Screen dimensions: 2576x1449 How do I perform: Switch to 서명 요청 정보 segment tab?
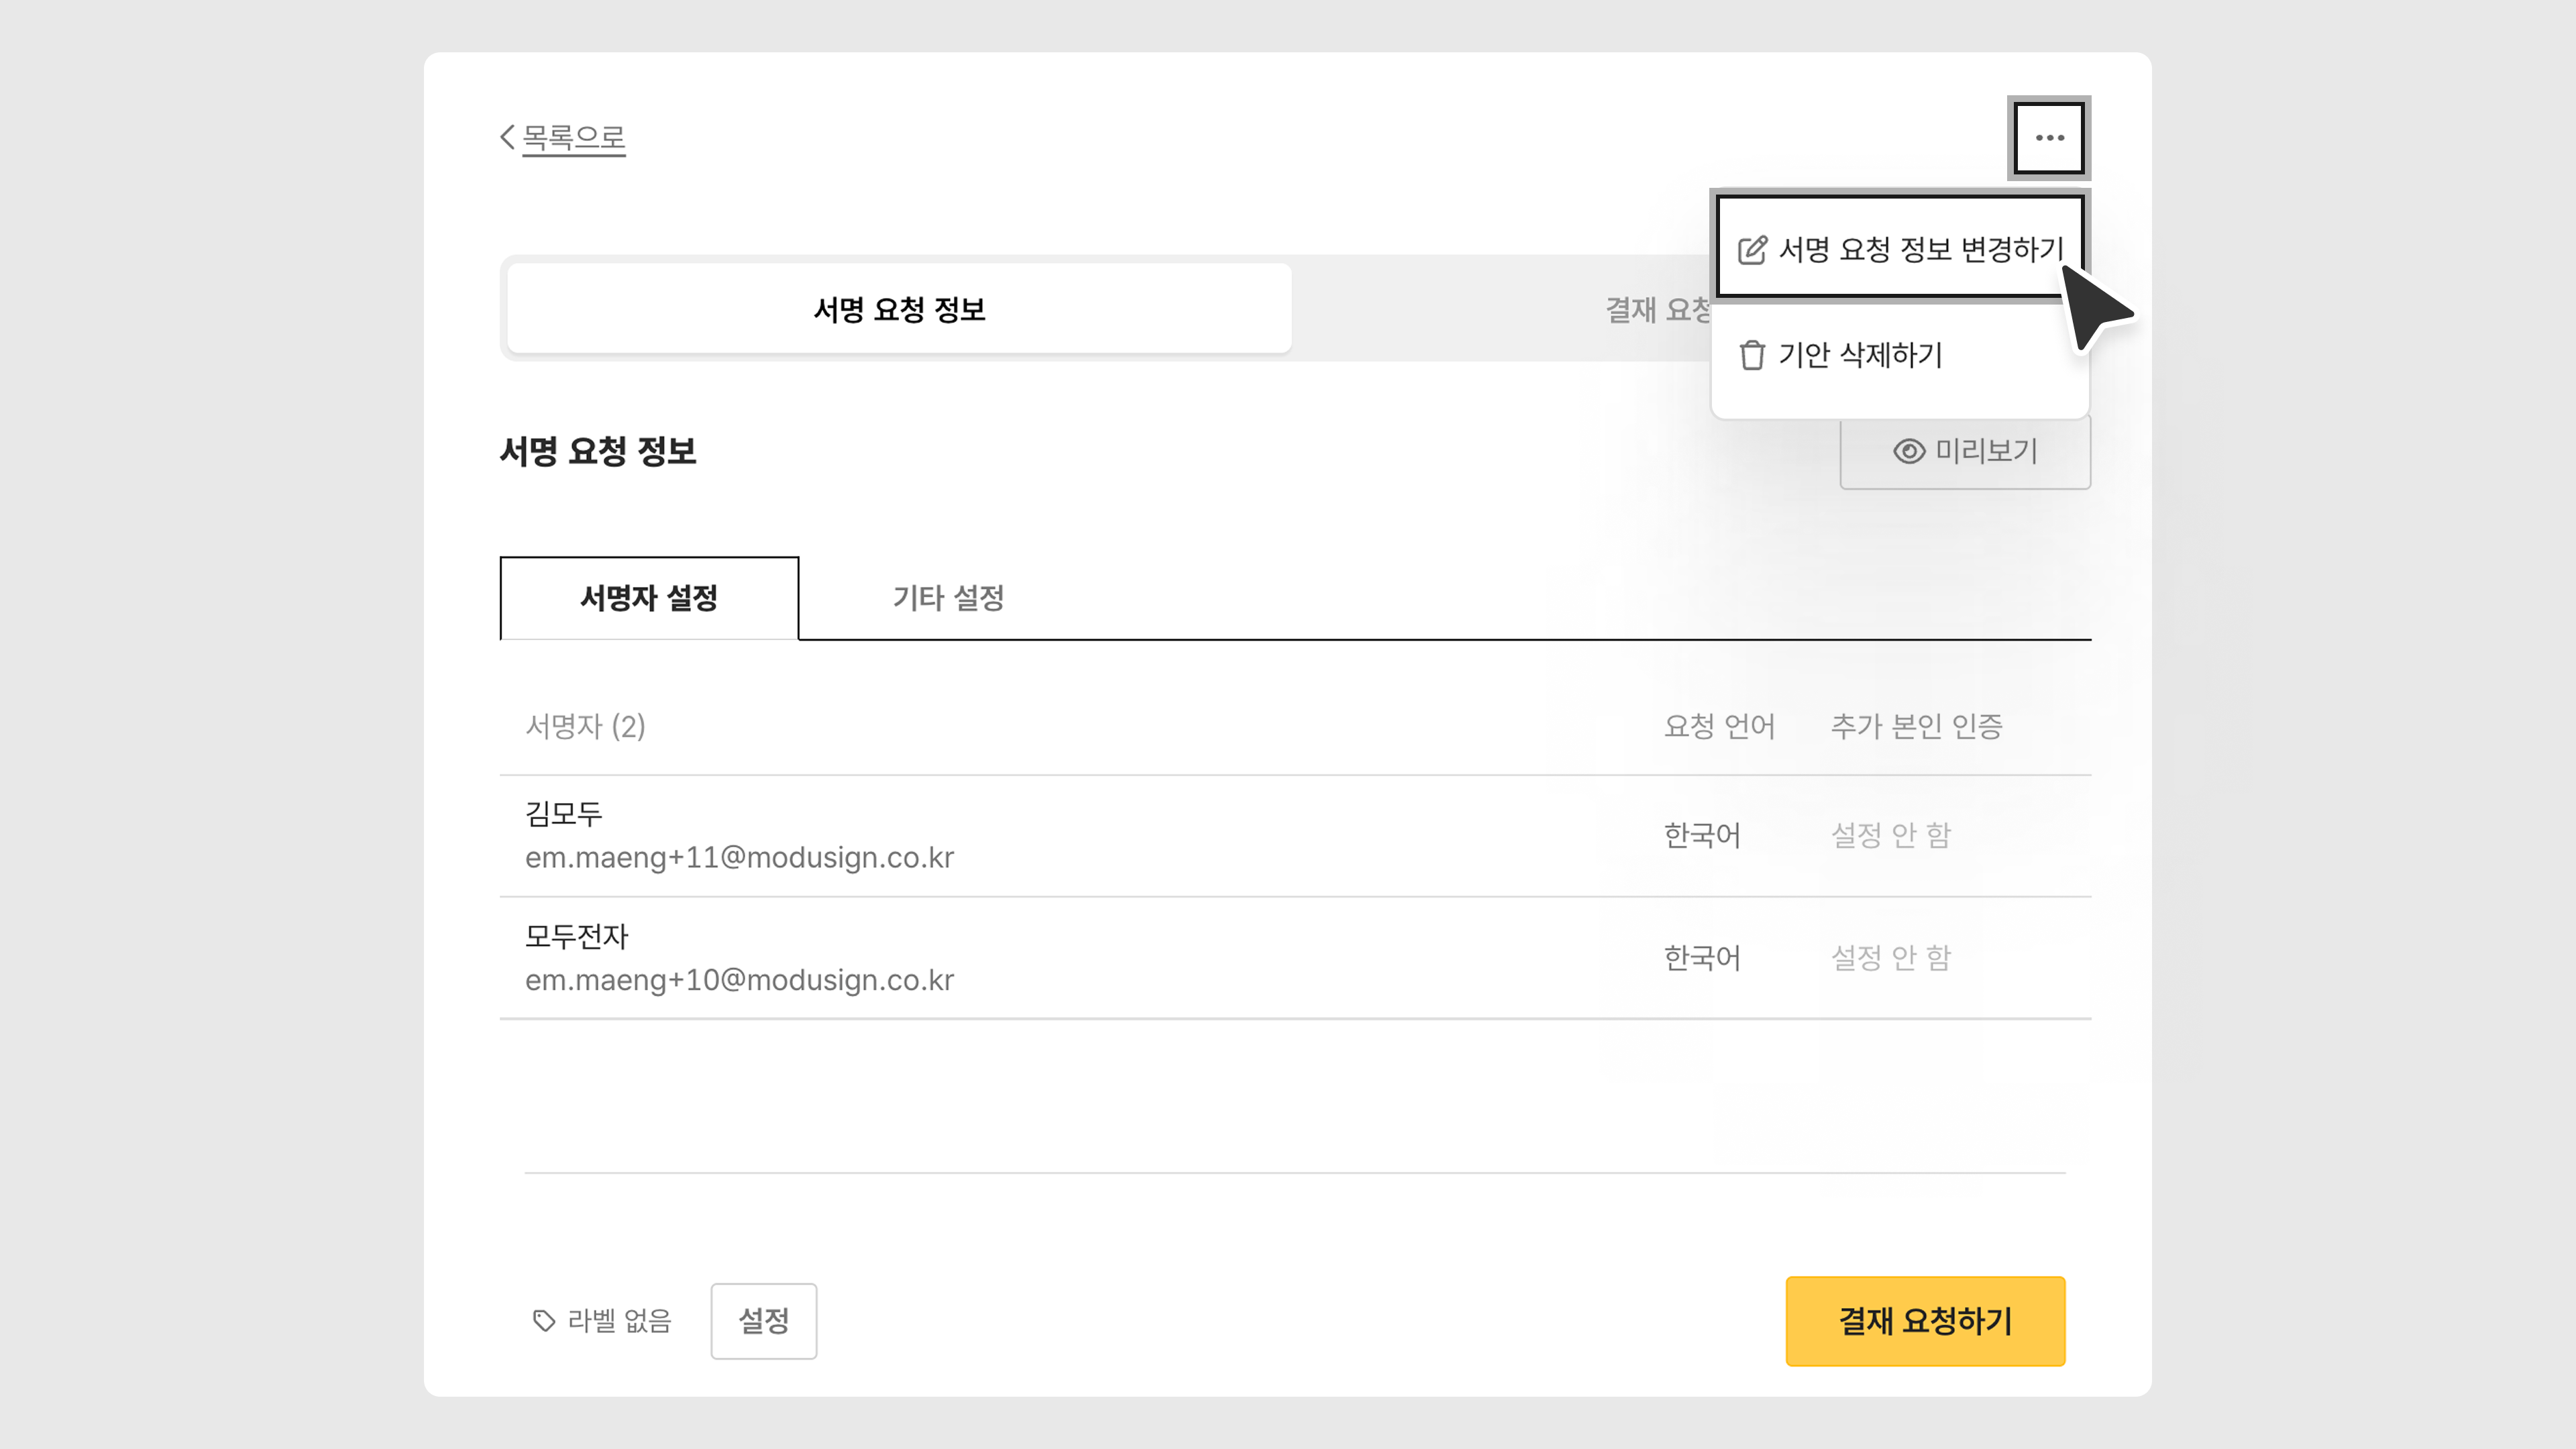(x=899, y=309)
